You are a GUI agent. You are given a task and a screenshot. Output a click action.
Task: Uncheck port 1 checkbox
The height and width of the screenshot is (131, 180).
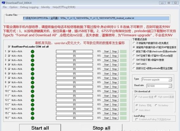coord(9,52)
